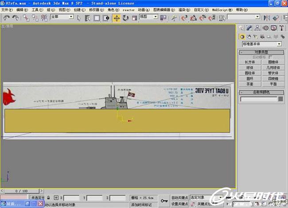The height and width of the screenshot is (208, 288).
Task: Activate Select and Rotate tool
Action: point(125,18)
